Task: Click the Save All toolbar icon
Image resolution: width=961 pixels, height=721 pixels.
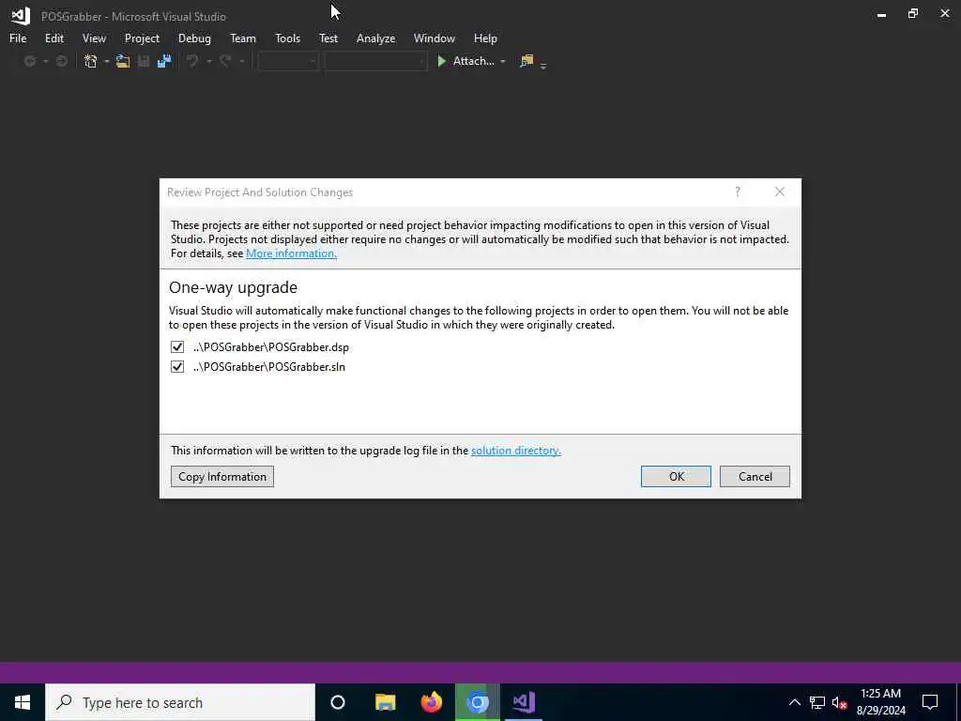Action: (163, 61)
